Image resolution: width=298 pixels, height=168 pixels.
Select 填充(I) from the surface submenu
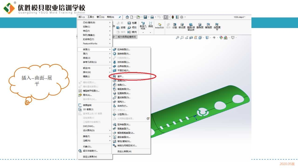[131, 102]
